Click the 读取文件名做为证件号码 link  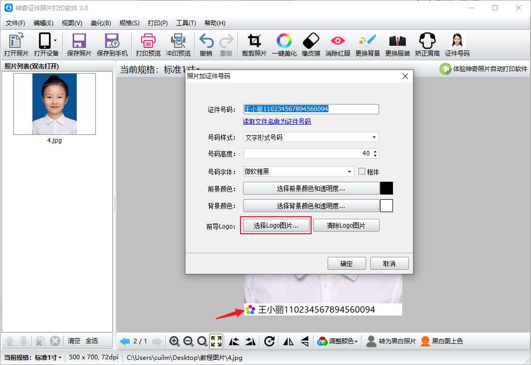277,121
